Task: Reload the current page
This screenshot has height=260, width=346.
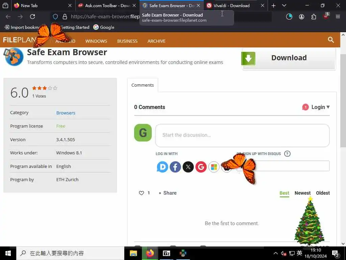Action: 32,17
